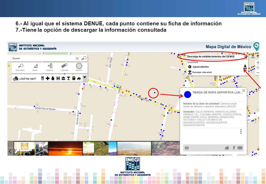Open the mountain valley thumbnail
This screenshot has width=266, height=184.
tap(134, 148)
